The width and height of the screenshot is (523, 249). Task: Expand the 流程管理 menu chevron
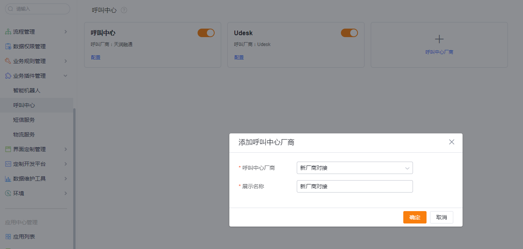click(65, 32)
